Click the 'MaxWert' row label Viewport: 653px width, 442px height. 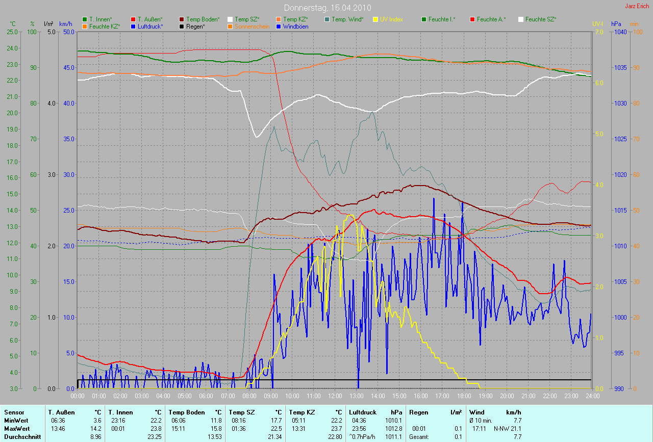[17, 429]
